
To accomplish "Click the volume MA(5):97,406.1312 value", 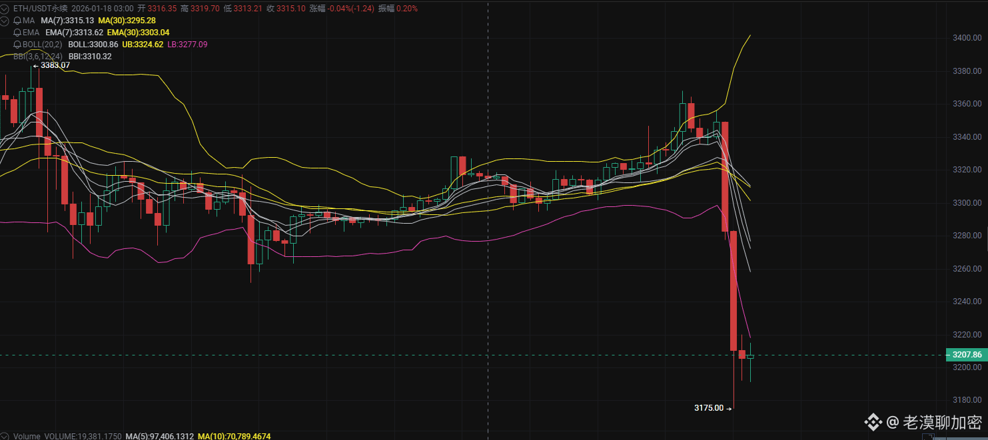I will click(x=160, y=436).
